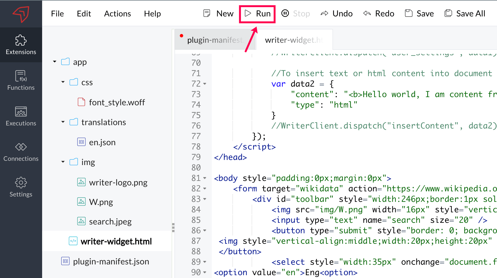
Task: Open the File menu
Action: (x=57, y=14)
